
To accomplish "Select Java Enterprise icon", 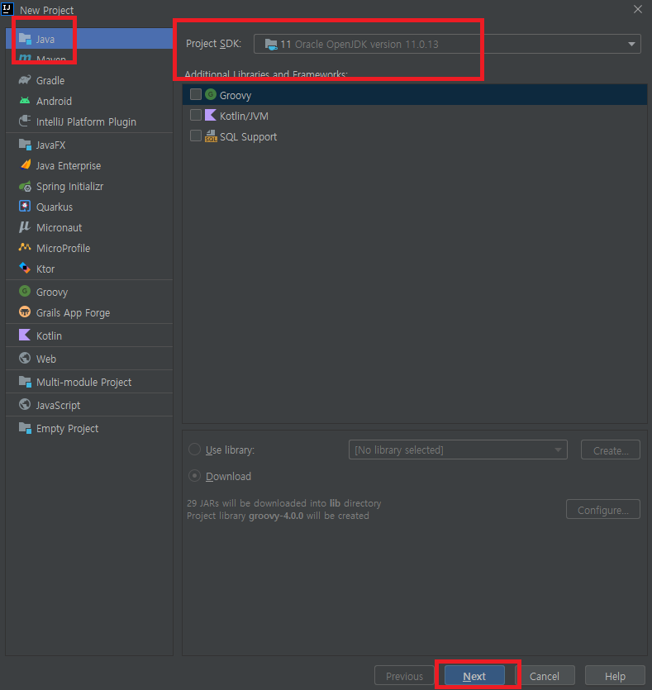I will pyautogui.click(x=25, y=165).
